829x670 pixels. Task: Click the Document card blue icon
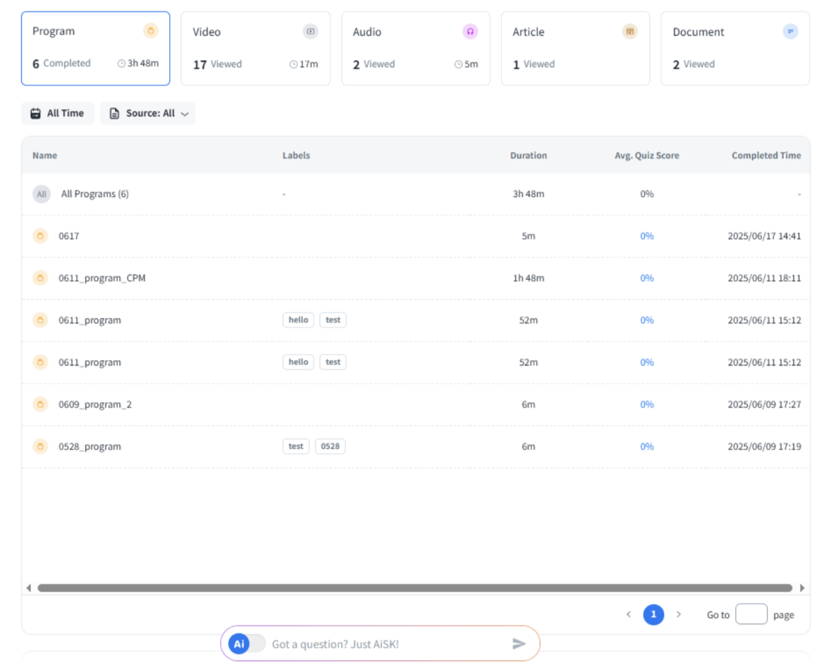[790, 32]
